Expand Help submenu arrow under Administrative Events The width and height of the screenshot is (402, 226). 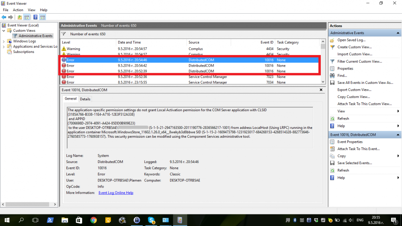coord(398,126)
